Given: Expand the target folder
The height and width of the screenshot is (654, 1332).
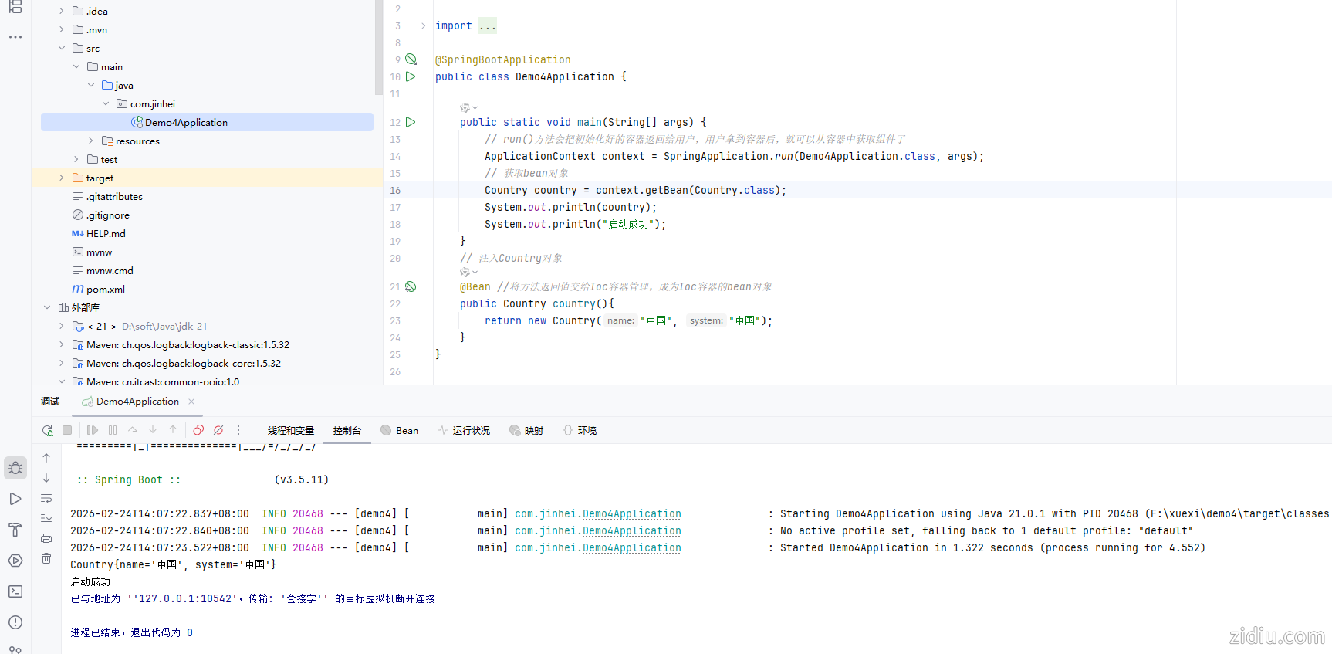Looking at the screenshot, I should (62, 178).
